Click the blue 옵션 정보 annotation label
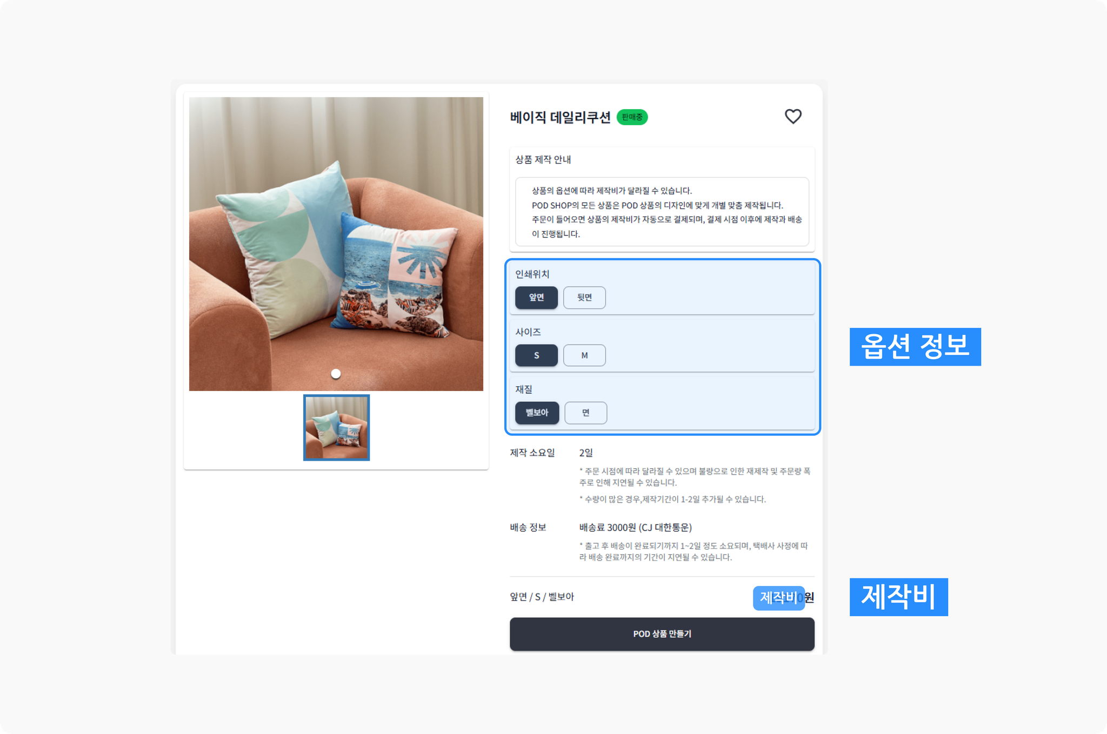This screenshot has height=734, width=1107. [915, 347]
